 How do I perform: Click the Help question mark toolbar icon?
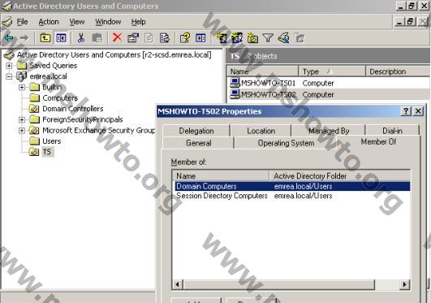pyautogui.click(x=185, y=37)
